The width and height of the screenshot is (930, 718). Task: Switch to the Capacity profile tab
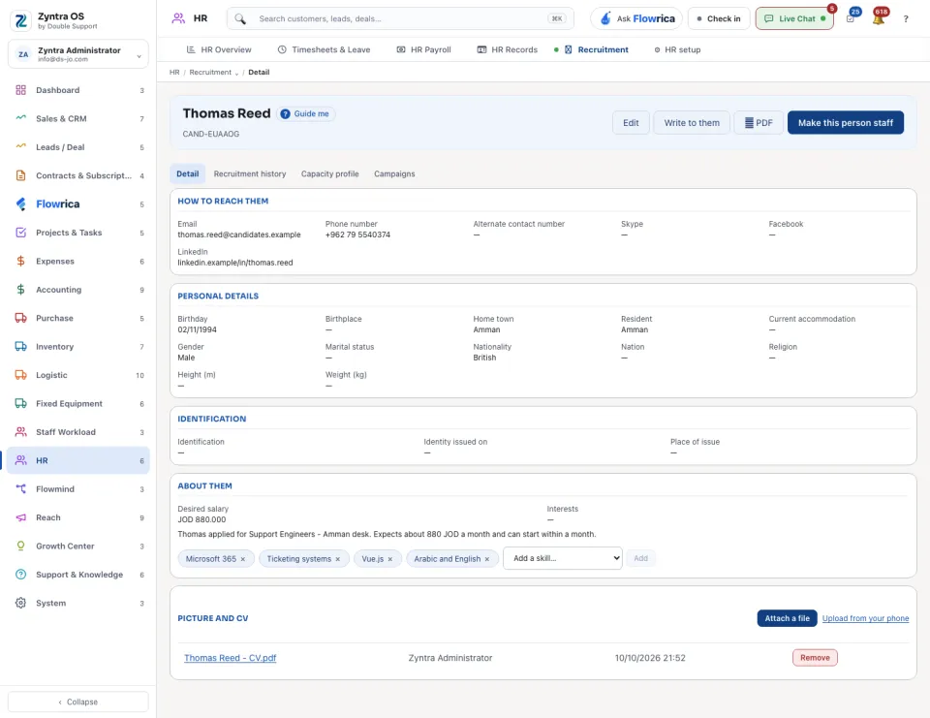point(329,173)
